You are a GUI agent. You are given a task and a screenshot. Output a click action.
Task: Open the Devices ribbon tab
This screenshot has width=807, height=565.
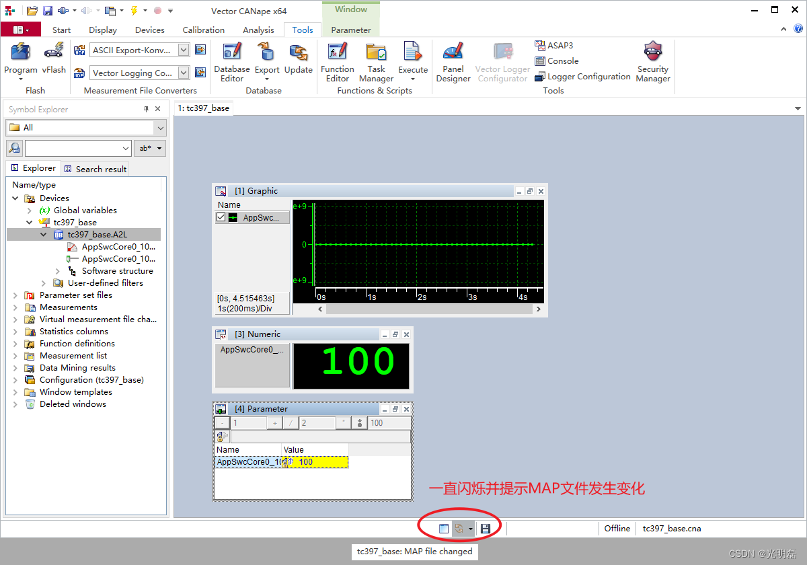pos(149,30)
